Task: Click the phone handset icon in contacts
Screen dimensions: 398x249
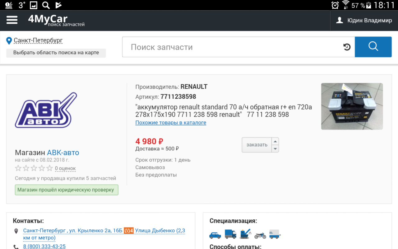Action: [x=16, y=247]
